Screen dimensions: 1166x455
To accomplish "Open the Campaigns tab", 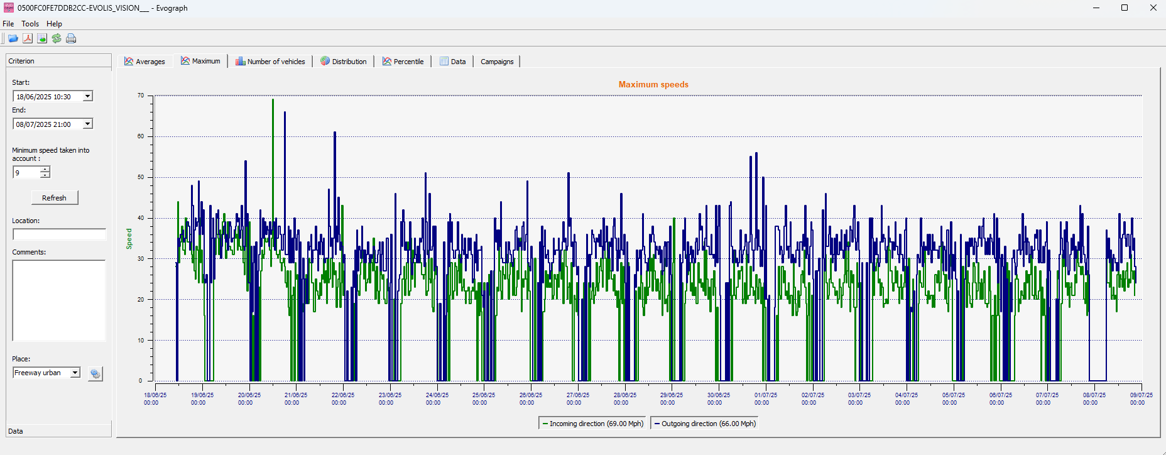I will (x=497, y=62).
